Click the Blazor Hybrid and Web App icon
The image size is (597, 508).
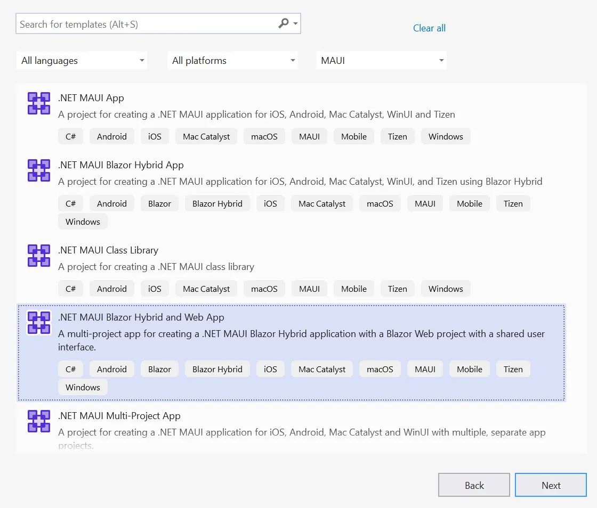[x=38, y=322]
